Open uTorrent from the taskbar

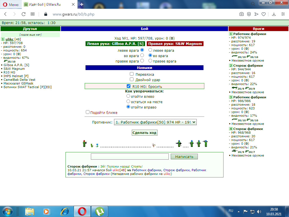point(100,212)
